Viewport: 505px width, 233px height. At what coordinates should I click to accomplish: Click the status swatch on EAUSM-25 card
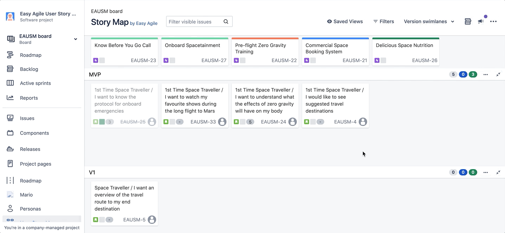click(102, 122)
